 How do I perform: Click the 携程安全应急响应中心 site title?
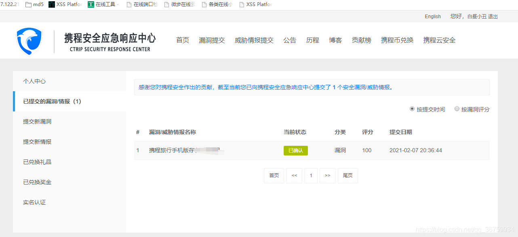(x=110, y=39)
